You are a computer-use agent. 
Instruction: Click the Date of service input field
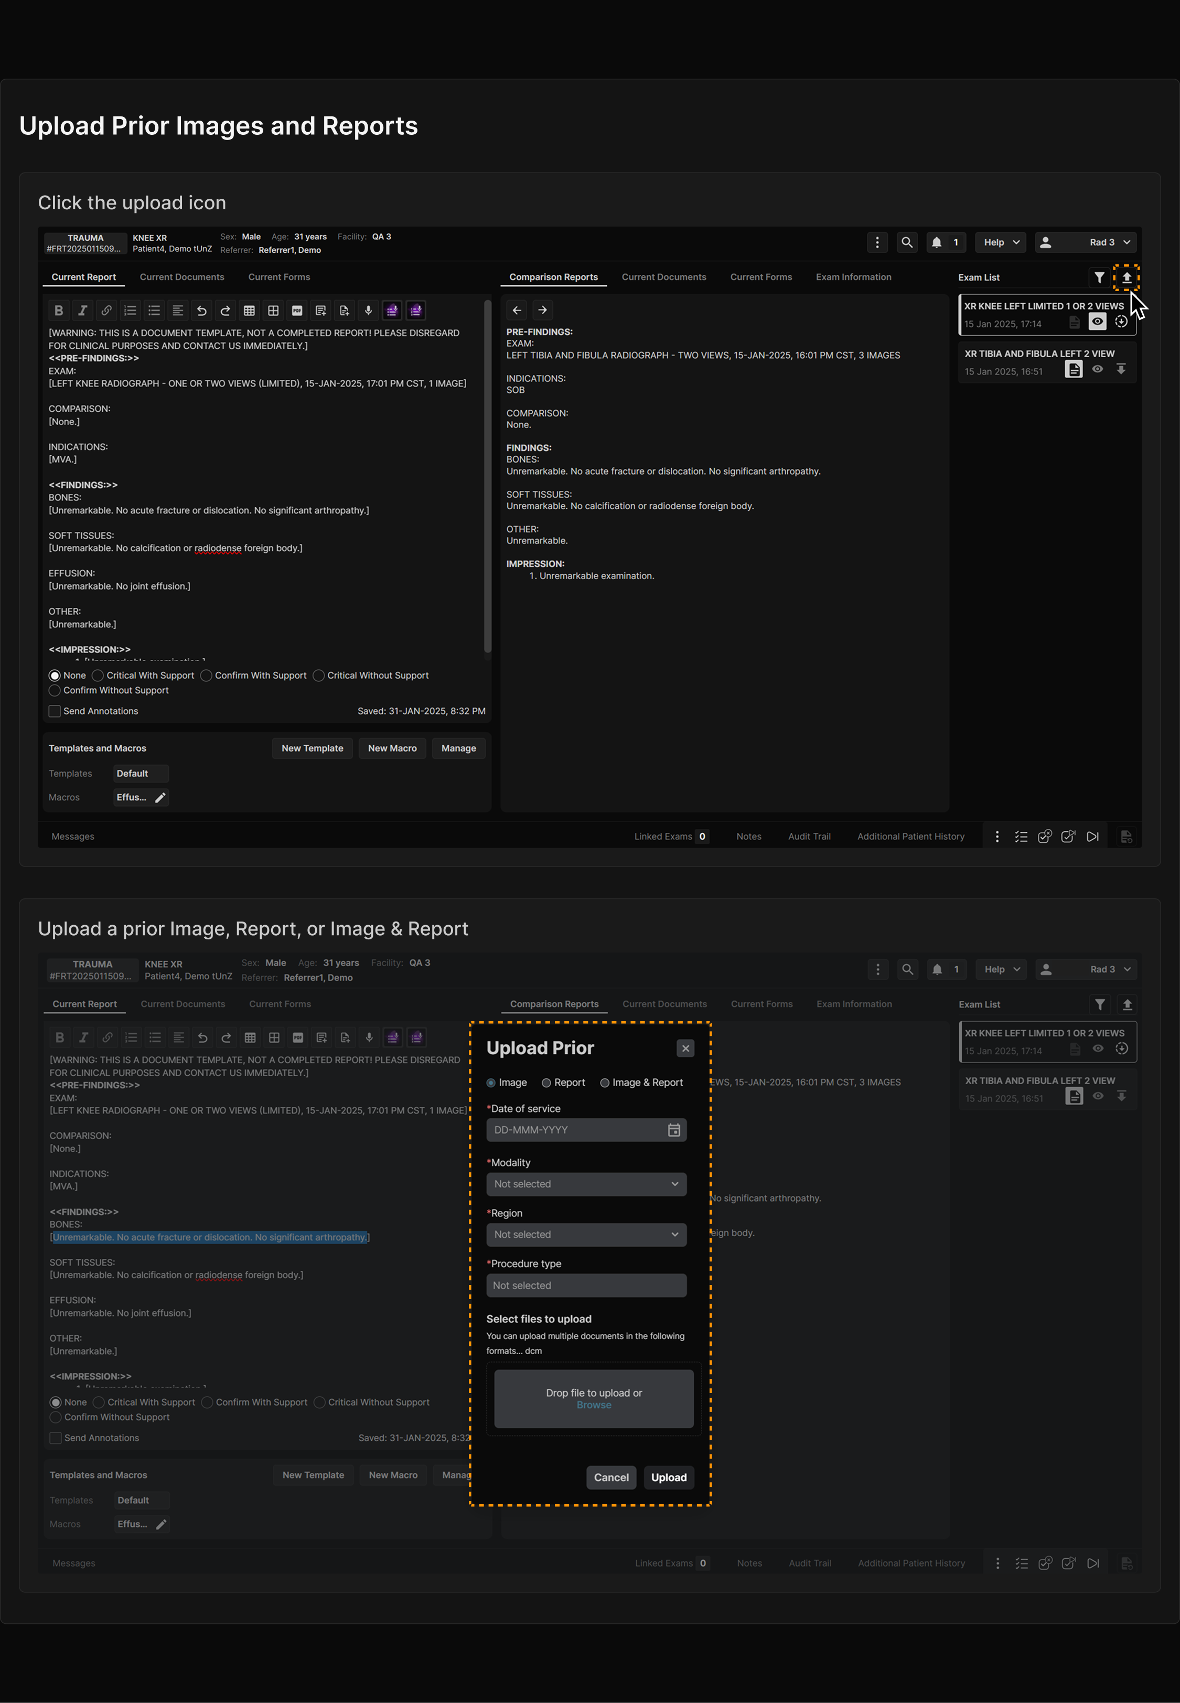(x=586, y=1130)
